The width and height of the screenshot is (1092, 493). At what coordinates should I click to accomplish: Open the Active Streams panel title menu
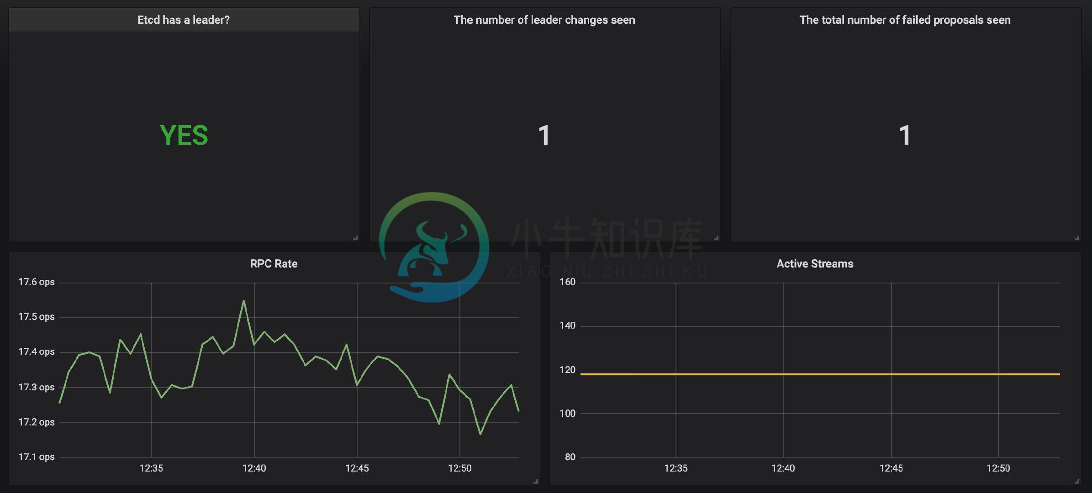[815, 264]
